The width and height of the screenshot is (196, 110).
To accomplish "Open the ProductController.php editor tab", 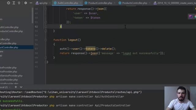I will [x=100, y=3].
